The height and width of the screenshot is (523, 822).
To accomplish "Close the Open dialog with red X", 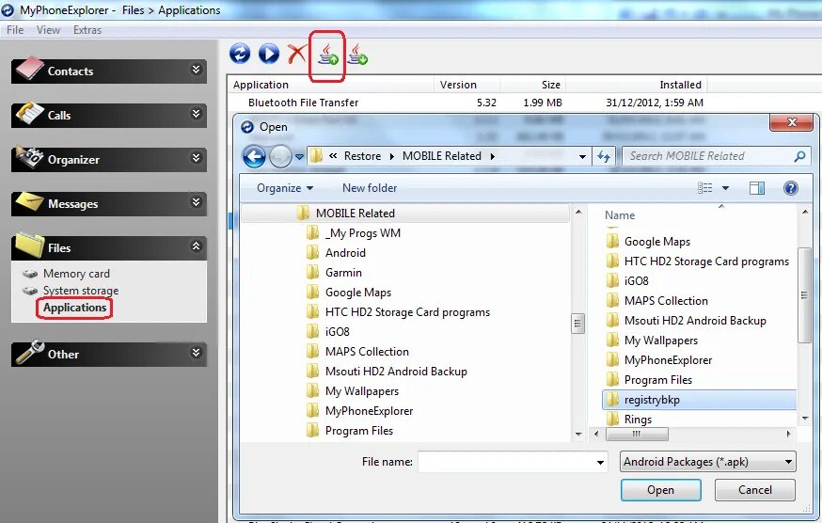I will point(792,121).
